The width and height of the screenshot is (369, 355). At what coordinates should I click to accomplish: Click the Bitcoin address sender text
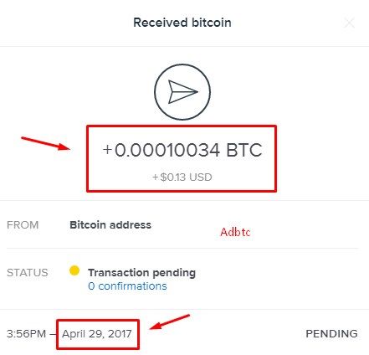(x=110, y=225)
